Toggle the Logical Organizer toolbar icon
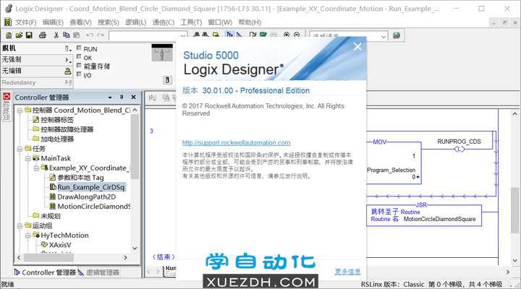This screenshot has width=521, height=289. [x=239, y=34]
